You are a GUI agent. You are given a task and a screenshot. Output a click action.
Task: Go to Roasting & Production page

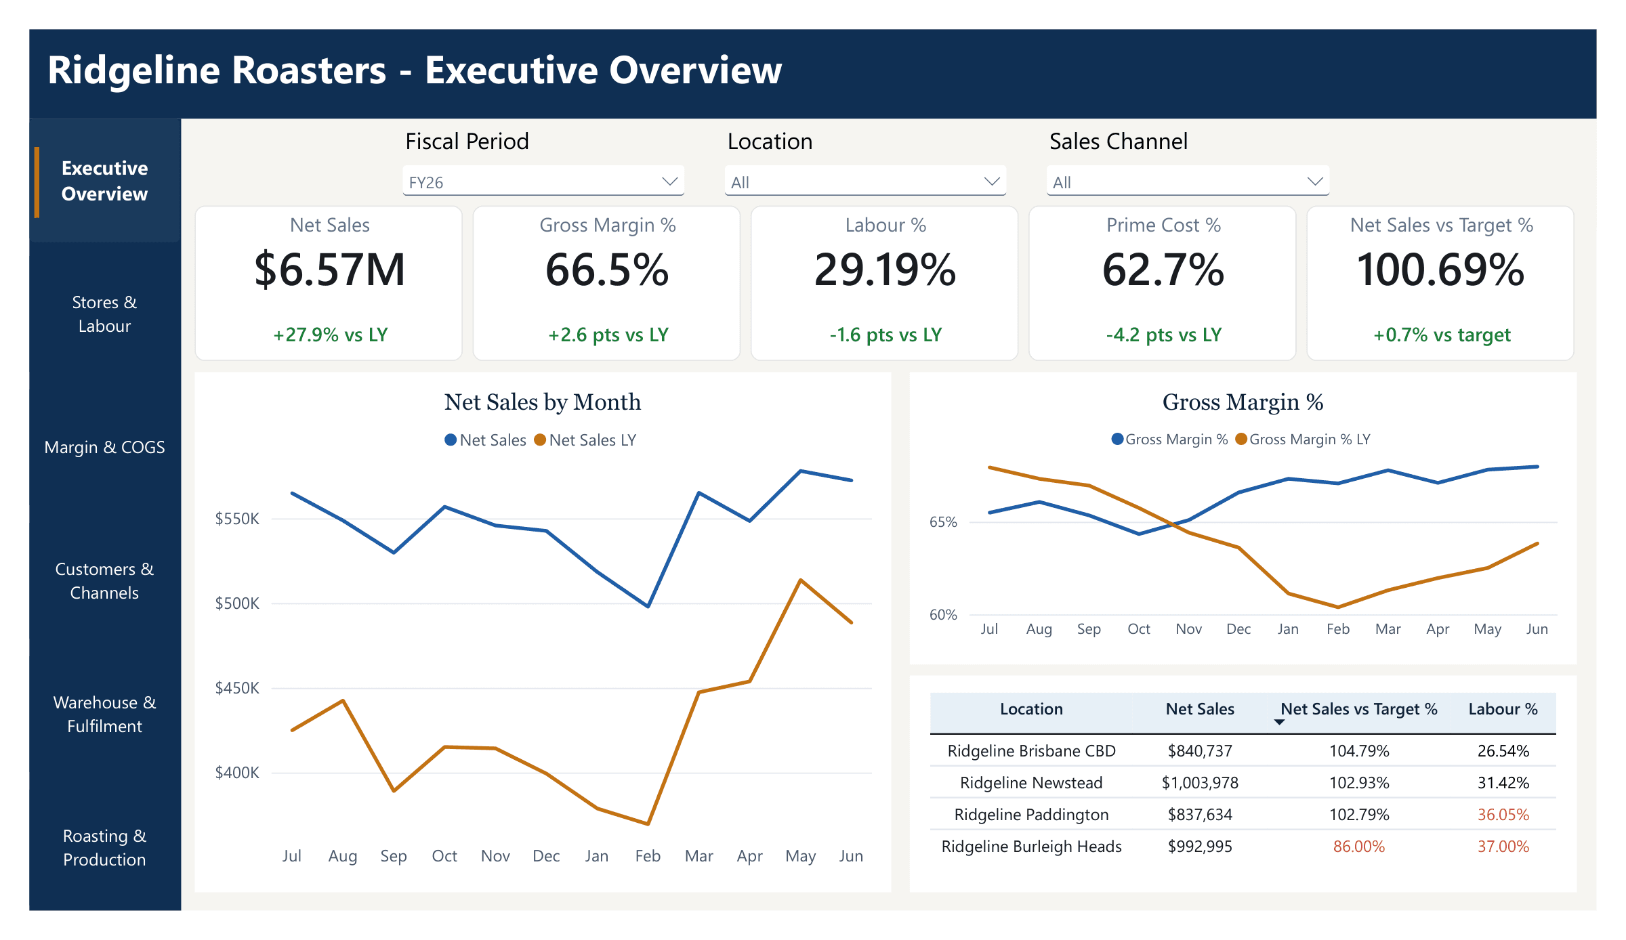click(x=105, y=848)
